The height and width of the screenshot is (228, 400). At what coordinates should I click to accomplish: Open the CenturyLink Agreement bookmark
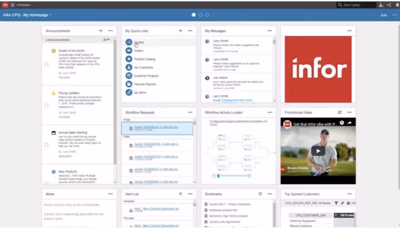coord(225,222)
